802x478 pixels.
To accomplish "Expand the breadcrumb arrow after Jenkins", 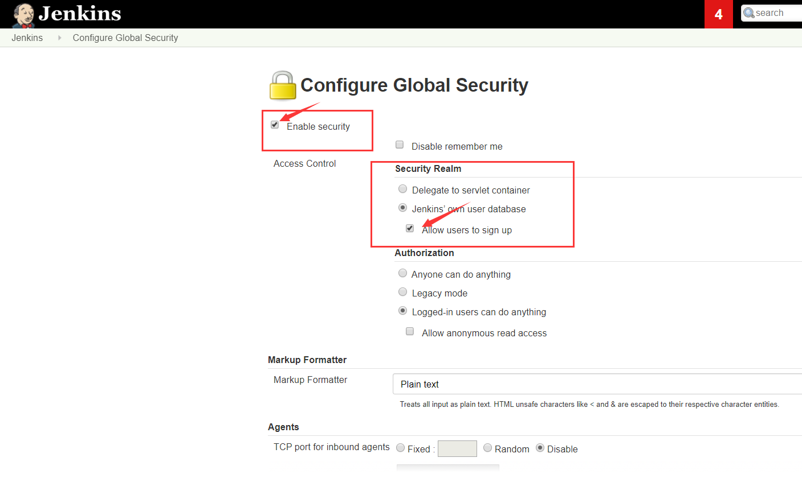I will [59, 38].
